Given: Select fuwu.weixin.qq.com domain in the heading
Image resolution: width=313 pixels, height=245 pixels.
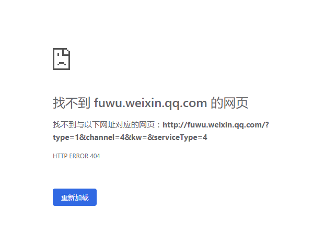Looking at the screenshot, I should point(150,103).
